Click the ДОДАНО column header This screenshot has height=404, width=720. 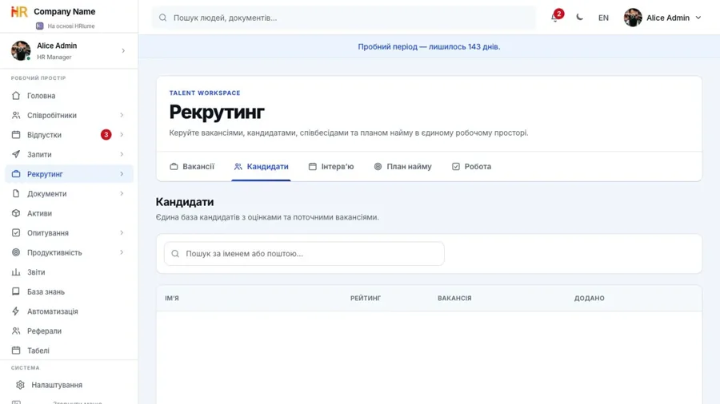pos(589,298)
